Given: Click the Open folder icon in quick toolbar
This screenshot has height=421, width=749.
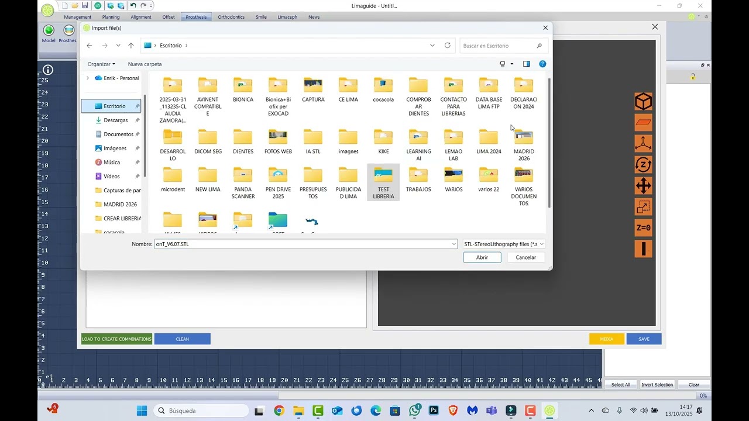Looking at the screenshot, I should coord(75,5).
